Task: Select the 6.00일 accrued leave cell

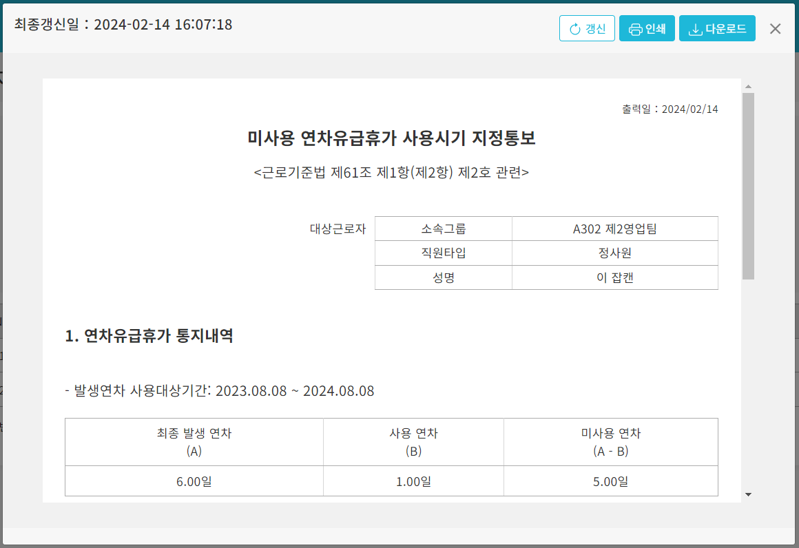Action: (x=194, y=481)
